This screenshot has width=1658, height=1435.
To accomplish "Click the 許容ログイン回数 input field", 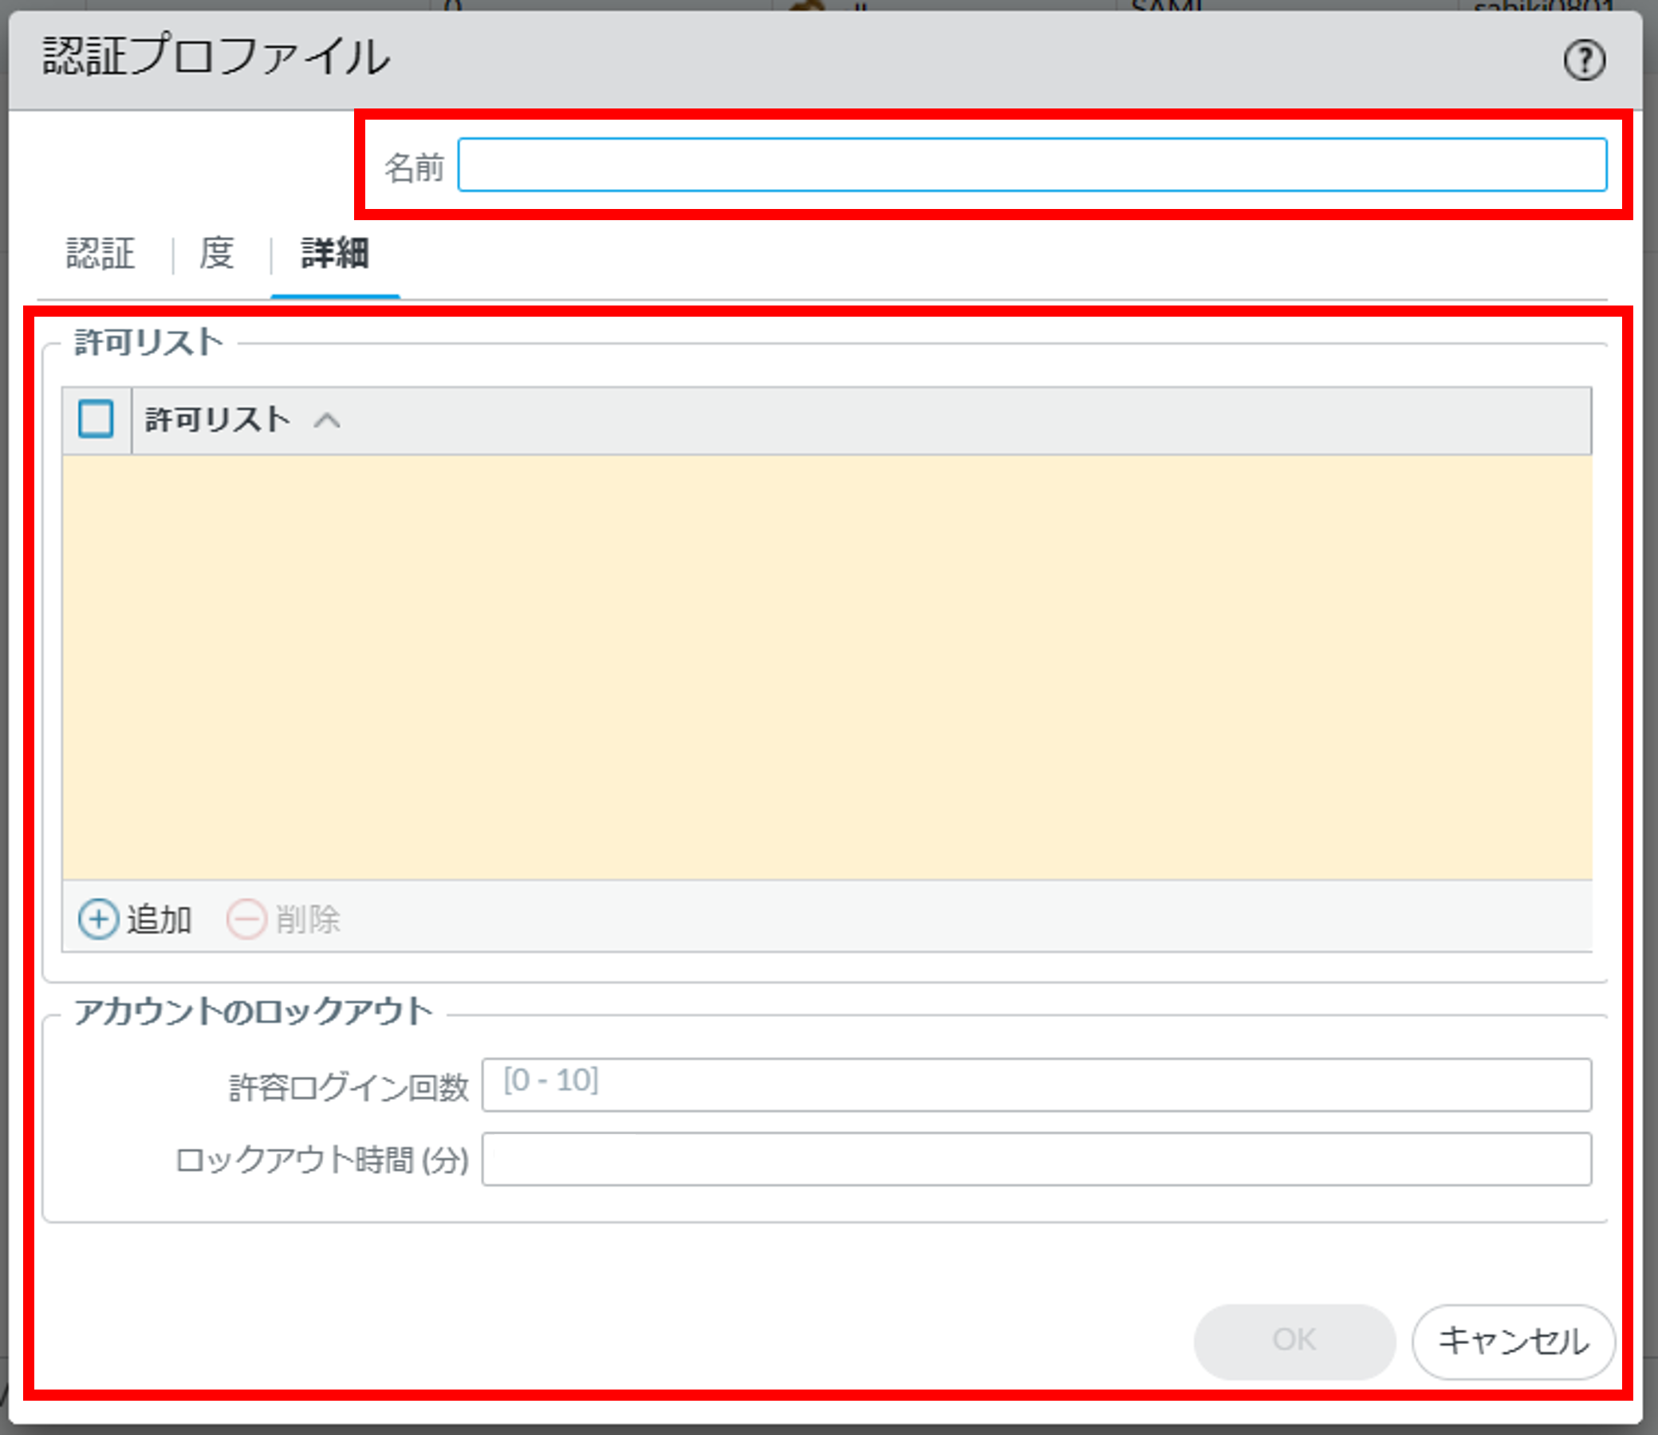I will [x=1036, y=1084].
